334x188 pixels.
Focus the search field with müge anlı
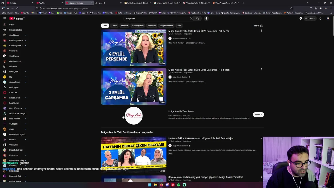tap(157, 19)
